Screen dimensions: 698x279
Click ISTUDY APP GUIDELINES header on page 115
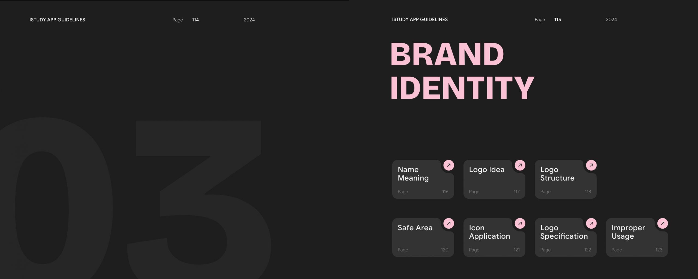[x=420, y=20]
